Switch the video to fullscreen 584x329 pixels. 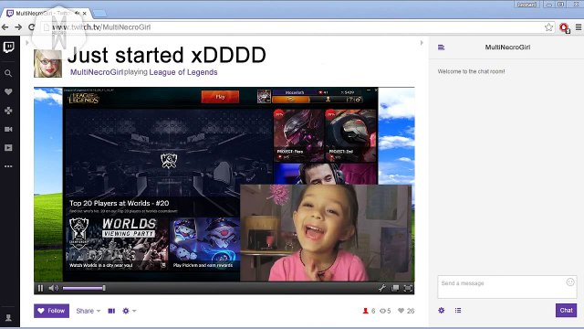point(409,288)
